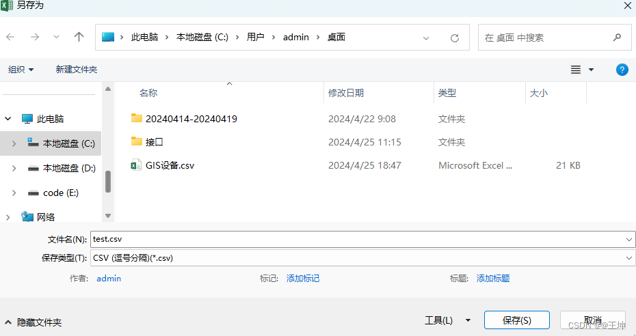
Task: Click 新建文件夹 button
Action: (77, 70)
